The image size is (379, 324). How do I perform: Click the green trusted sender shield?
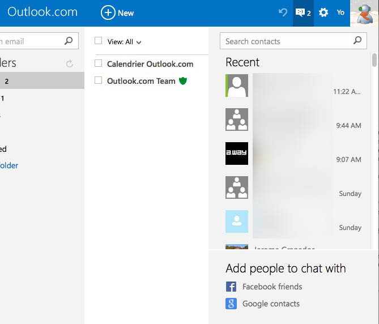[182, 81]
